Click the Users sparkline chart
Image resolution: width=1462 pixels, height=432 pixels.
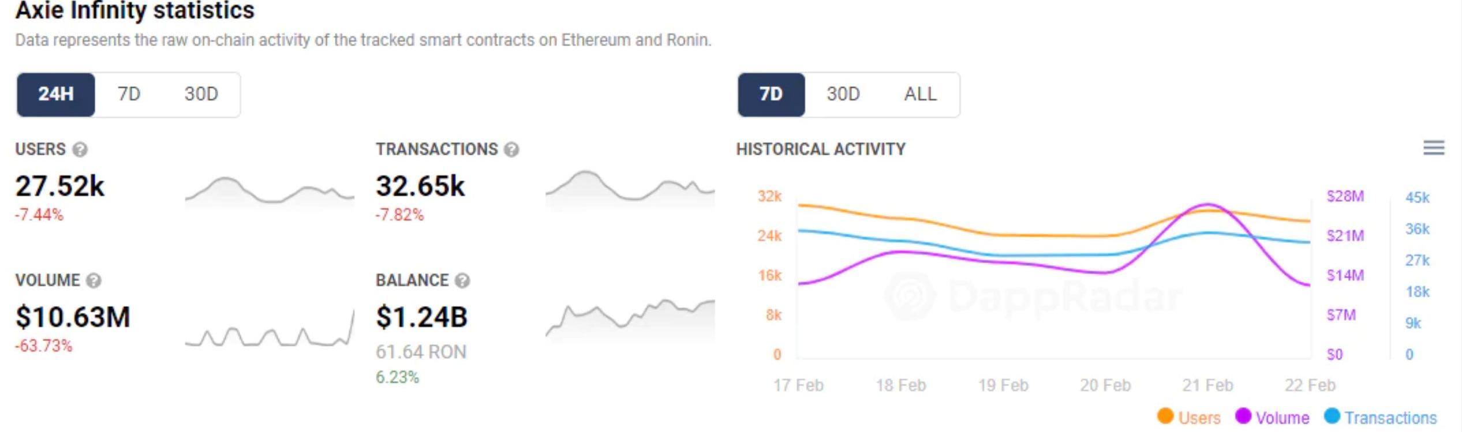click(269, 191)
